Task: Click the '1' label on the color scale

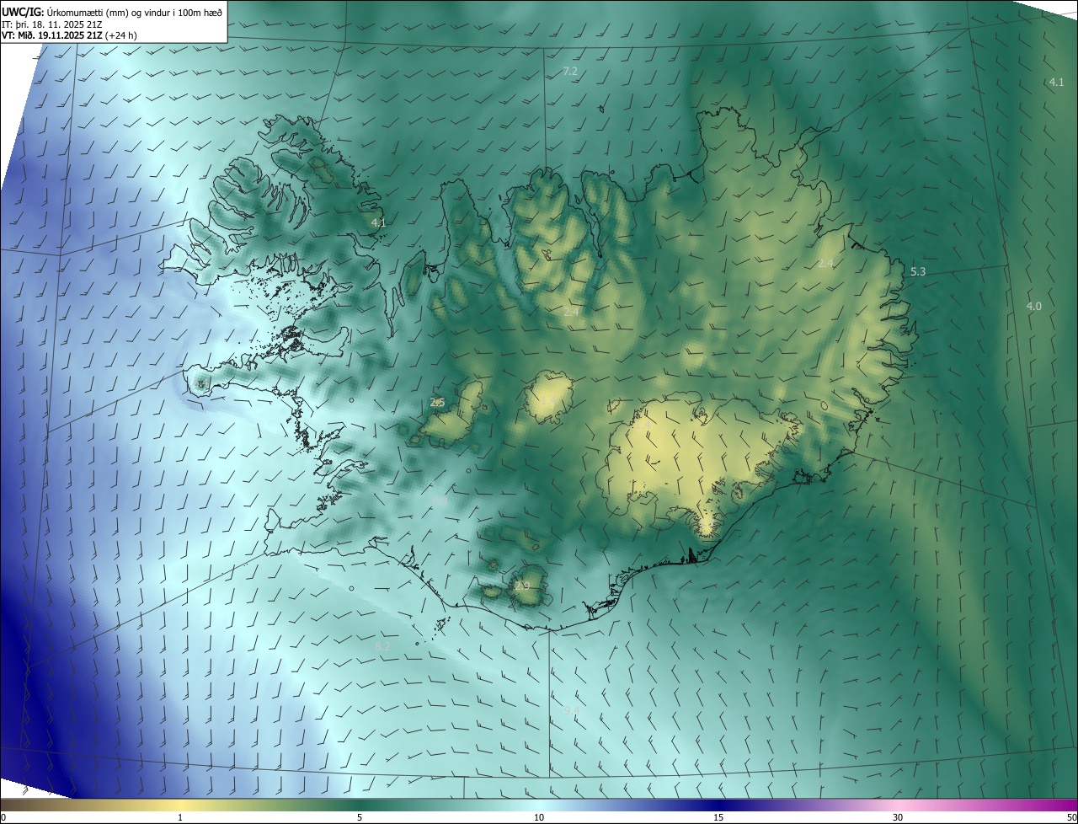Action: pyautogui.click(x=180, y=817)
